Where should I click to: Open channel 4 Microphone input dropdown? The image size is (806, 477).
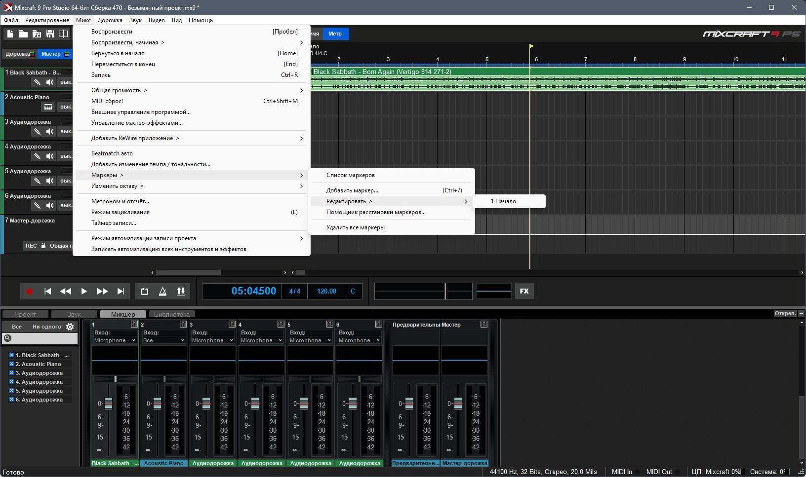pyautogui.click(x=261, y=340)
